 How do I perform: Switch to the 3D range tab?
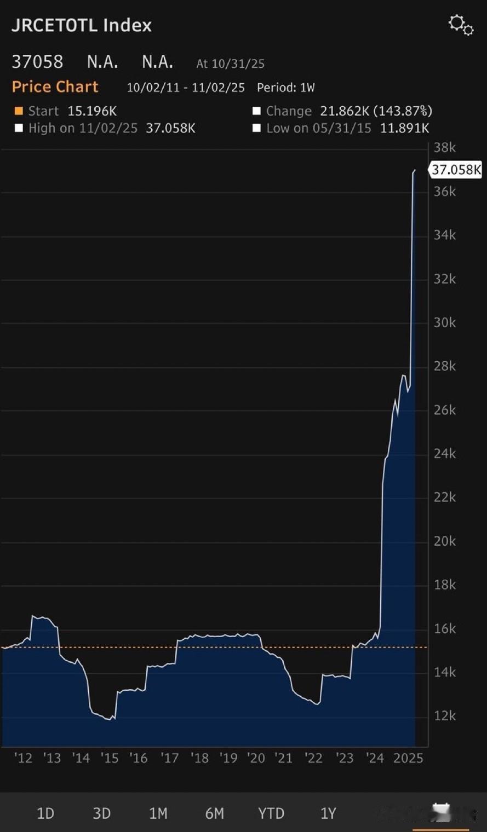tap(102, 813)
